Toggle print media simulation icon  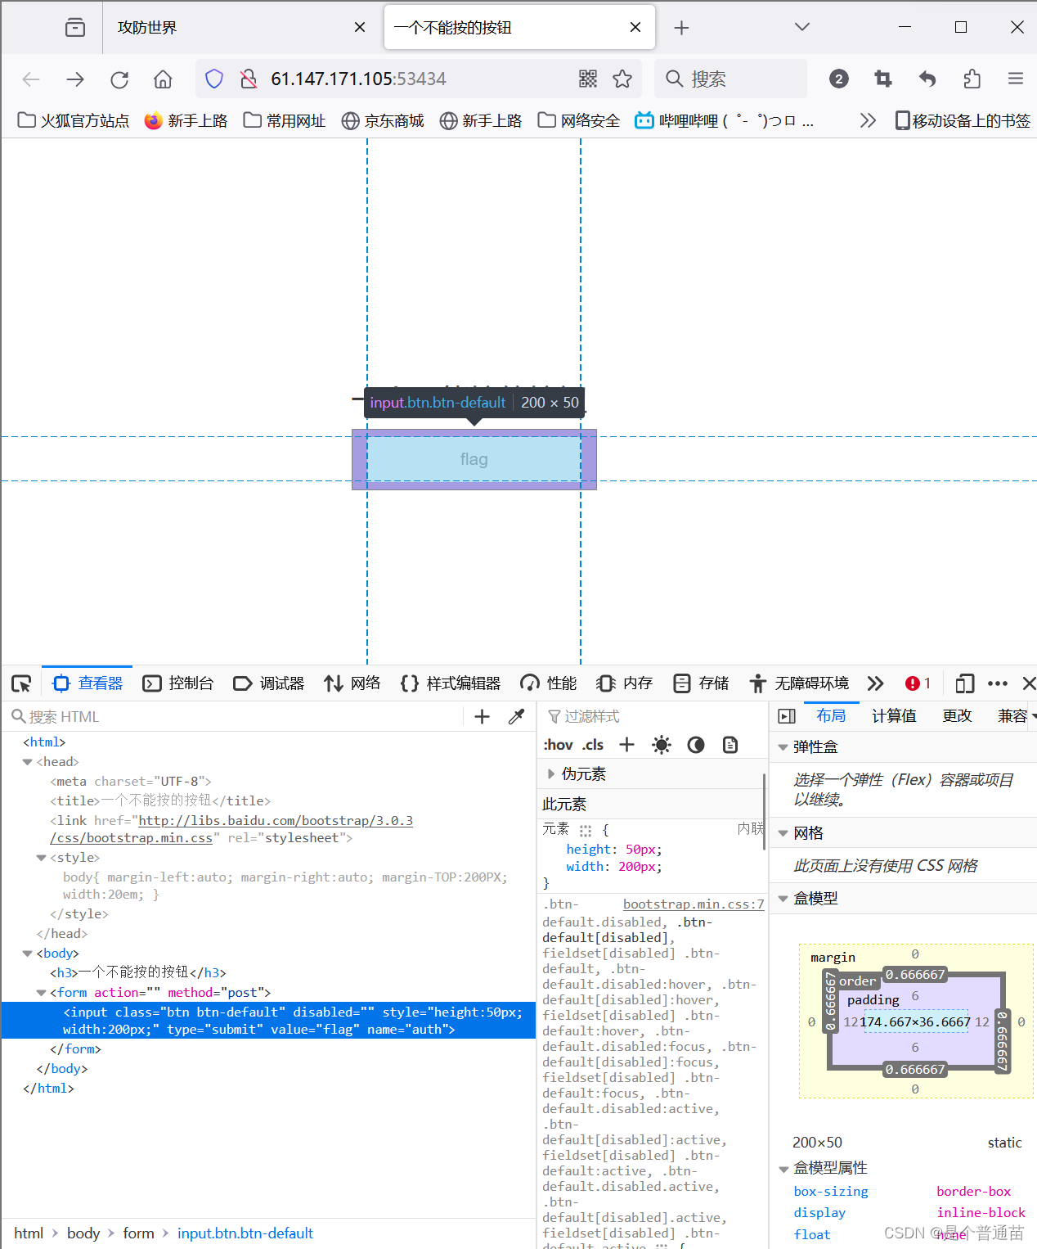729,745
